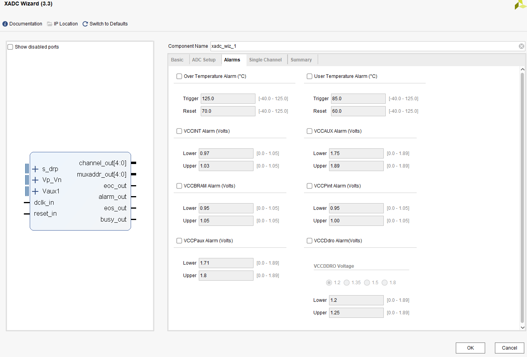This screenshot has width=527, height=357.
Task: Enable the Over Temperature Alarm checkbox
Action: 179,76
